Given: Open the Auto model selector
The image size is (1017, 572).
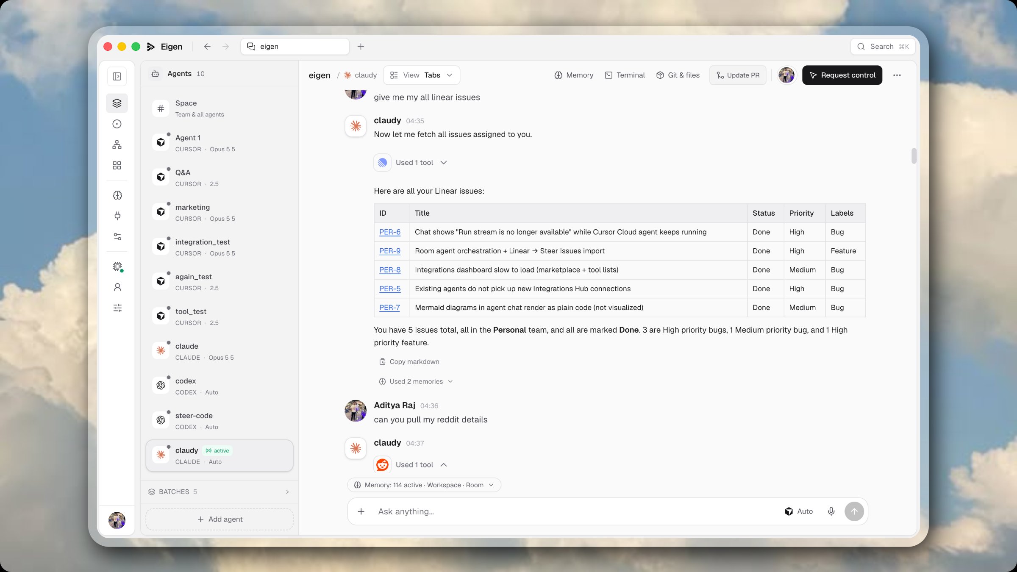Looking at the screenshot, I should pyautogui.click(x=798, y=511).
